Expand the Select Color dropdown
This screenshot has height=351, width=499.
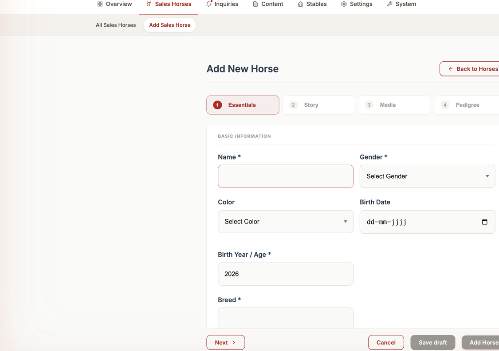click(286, 222)
